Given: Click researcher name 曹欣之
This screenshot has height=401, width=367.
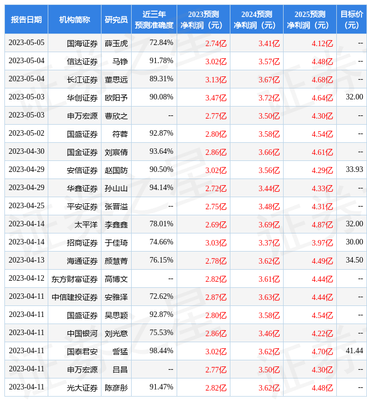Looking at the screenshot, I should click(x=116, y=116).
